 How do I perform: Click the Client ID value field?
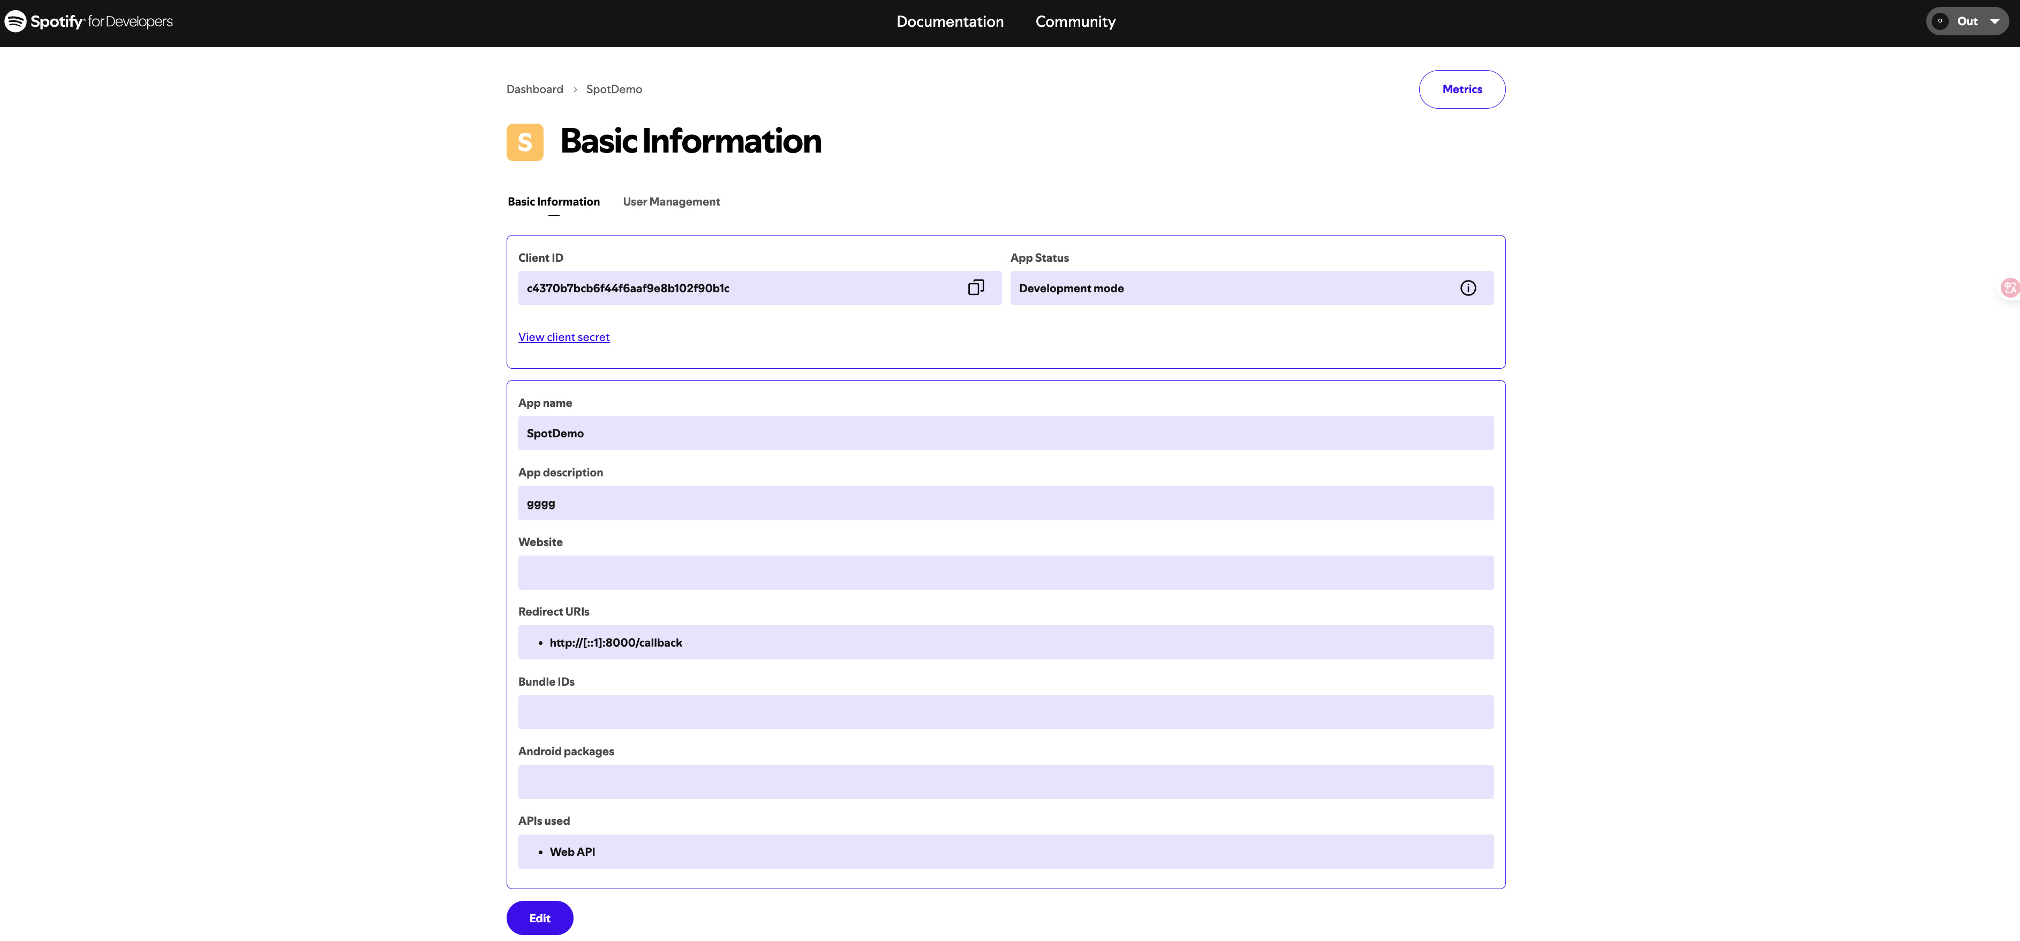coord(759,287)
